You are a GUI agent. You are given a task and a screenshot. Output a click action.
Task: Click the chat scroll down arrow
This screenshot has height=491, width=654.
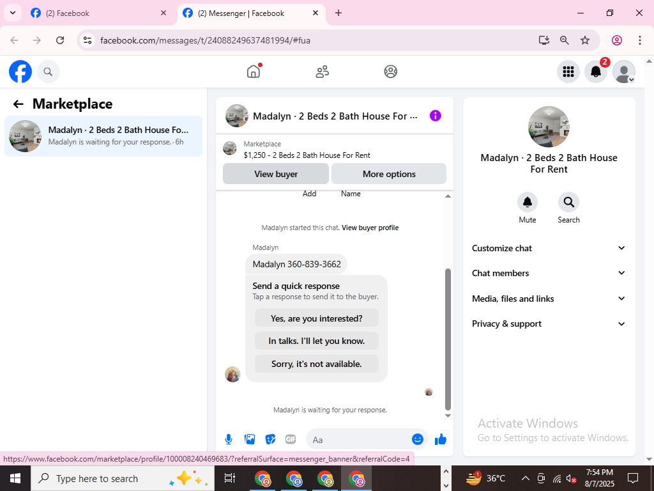[x=448, y=416]
